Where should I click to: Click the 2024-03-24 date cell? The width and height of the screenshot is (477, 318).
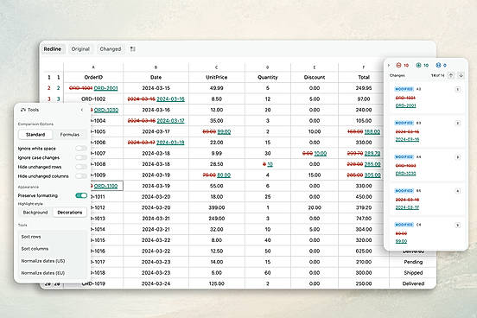click(x=156, y=283)
